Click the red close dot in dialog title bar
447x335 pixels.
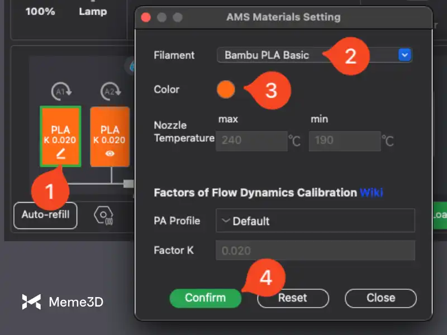pyautogui.click(x=146, y=17)
